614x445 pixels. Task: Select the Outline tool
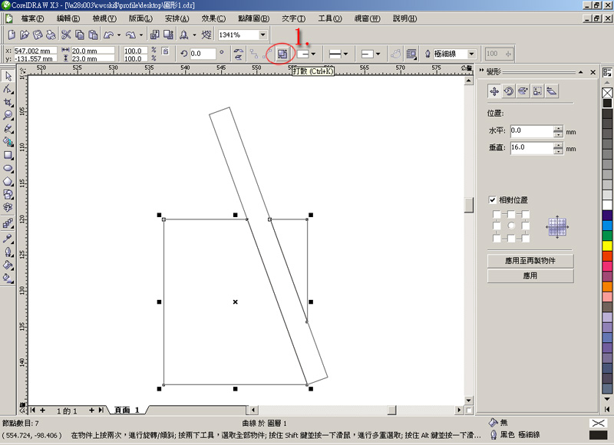(8, 252)
